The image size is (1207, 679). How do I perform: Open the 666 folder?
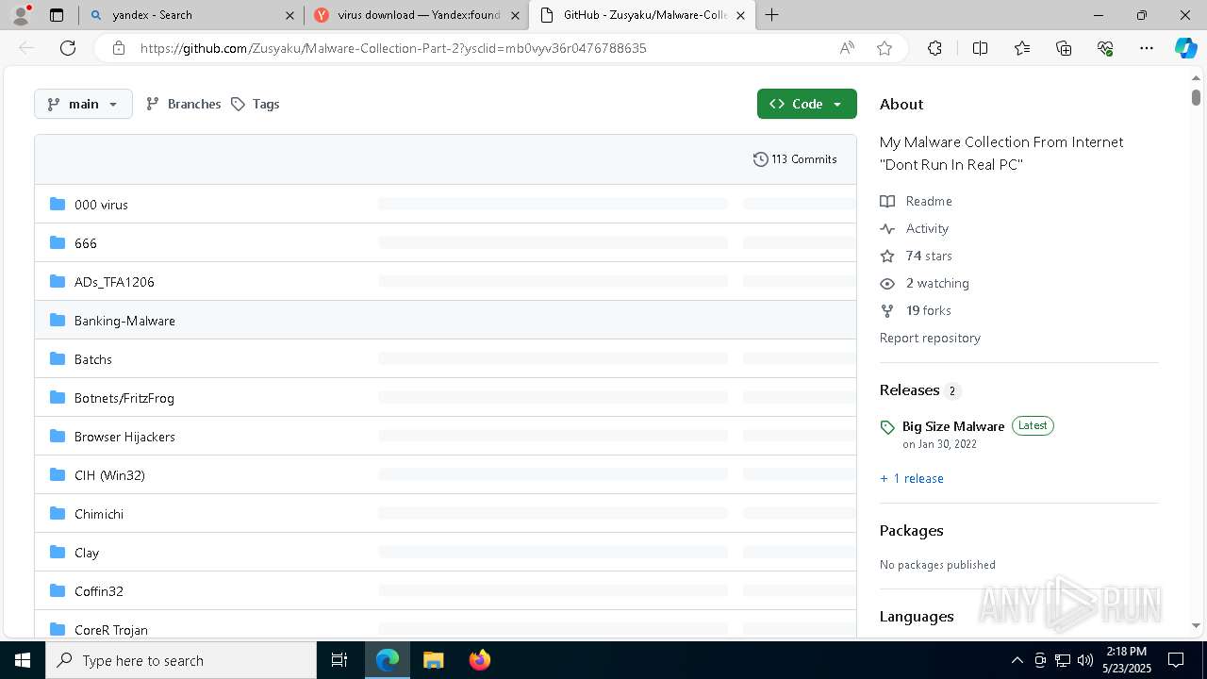coord(86,243)
